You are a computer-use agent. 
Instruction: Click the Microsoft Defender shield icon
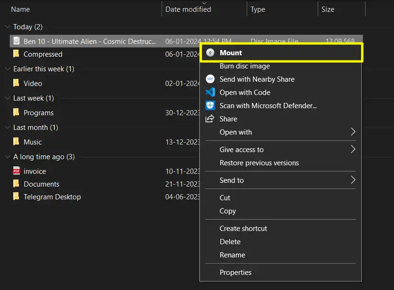click(210, 106)
